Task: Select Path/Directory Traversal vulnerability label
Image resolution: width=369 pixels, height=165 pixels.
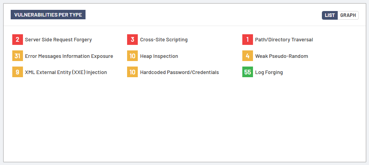Action: pos(284,40)
